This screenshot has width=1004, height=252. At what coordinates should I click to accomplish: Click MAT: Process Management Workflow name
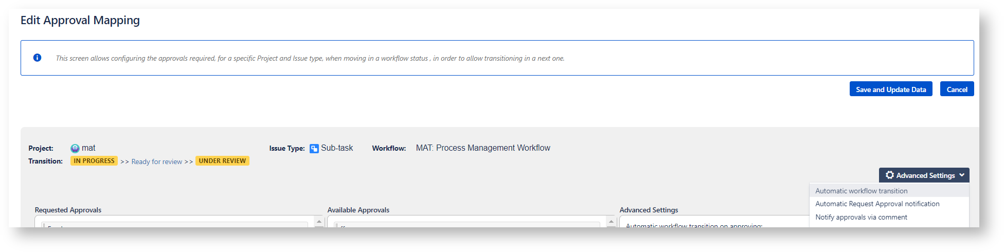(483, 148)
